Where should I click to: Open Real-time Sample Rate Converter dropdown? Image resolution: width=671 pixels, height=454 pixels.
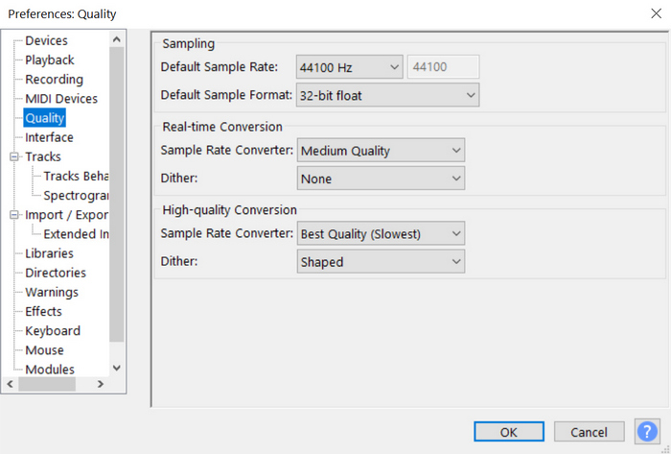pos(381,151)
